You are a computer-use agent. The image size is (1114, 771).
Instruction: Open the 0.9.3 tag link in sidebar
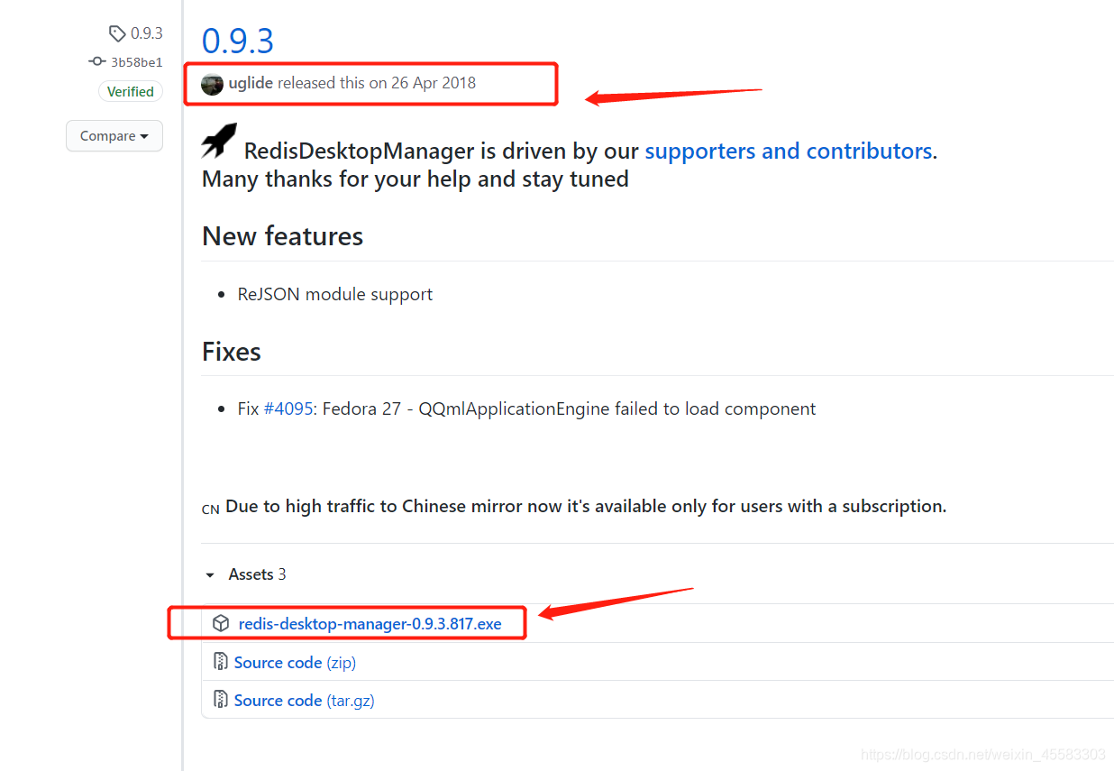point(146,33)
